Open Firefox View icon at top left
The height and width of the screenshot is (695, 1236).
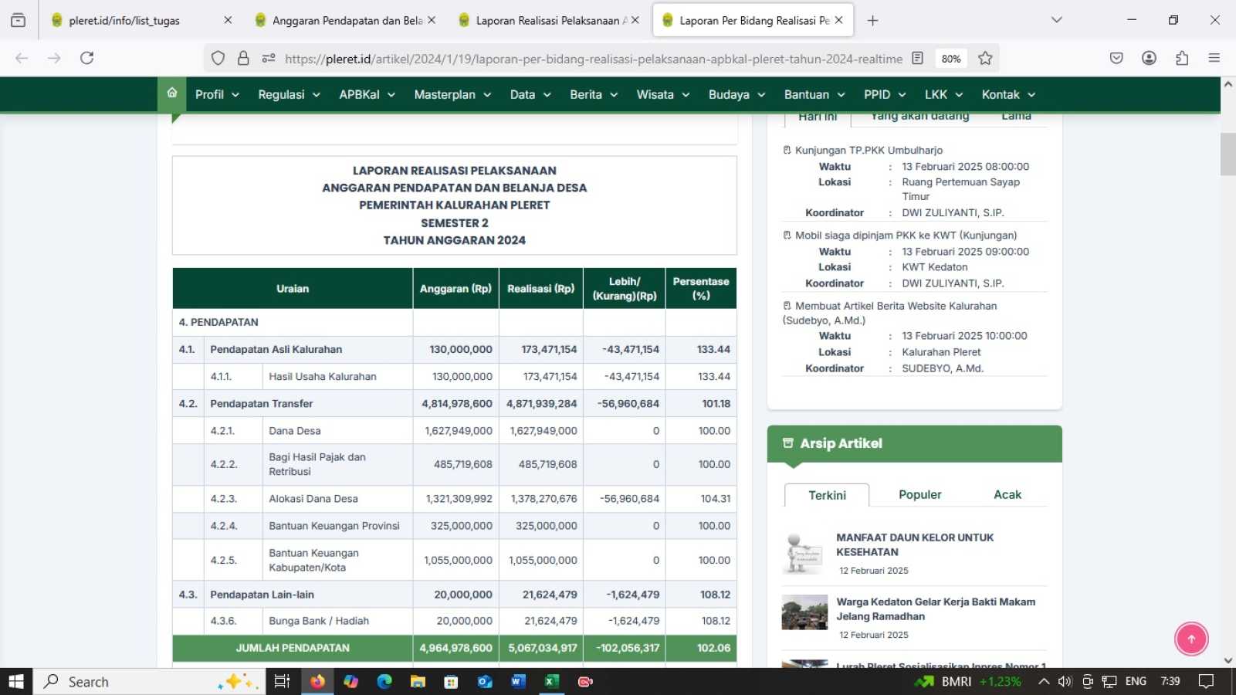point(19,21)
